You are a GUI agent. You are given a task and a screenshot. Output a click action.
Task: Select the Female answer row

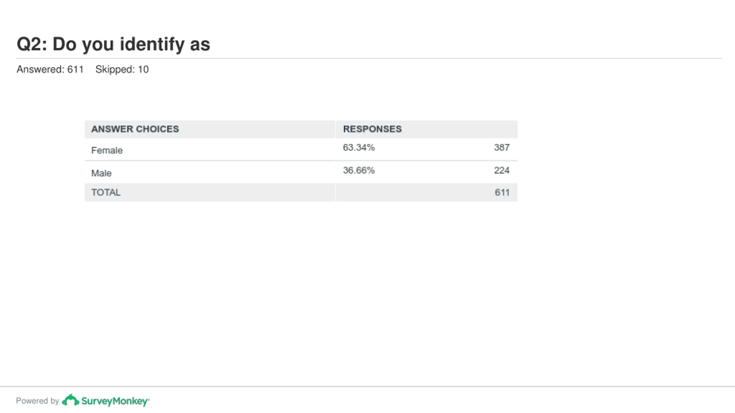[x=301, y=149]
